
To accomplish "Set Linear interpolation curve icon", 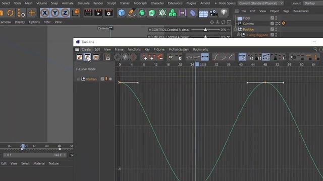I will point(189,57).
